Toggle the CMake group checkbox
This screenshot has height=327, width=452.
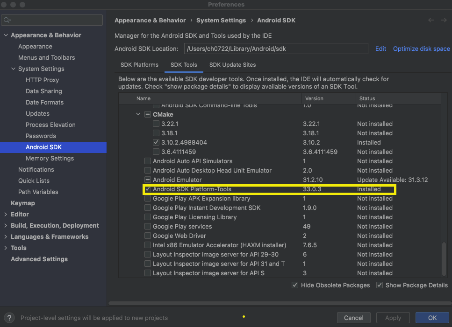(x=148, y=114)
